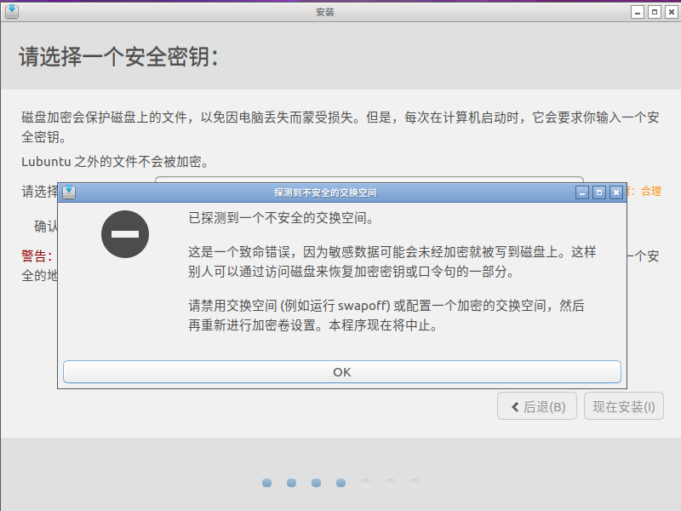Maximize the 安装 main window
Image resolution: width=681 pixels, height=511 pixels.
(x=654, y=12)
